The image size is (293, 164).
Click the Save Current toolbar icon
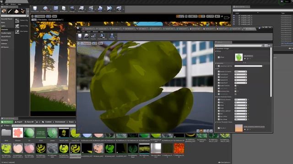click(35, 9)
